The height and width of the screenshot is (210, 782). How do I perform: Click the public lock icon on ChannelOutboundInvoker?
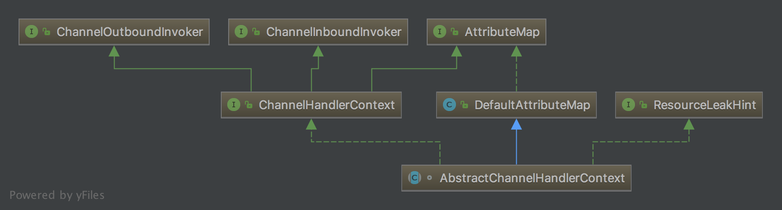click(x=46, y=31)
